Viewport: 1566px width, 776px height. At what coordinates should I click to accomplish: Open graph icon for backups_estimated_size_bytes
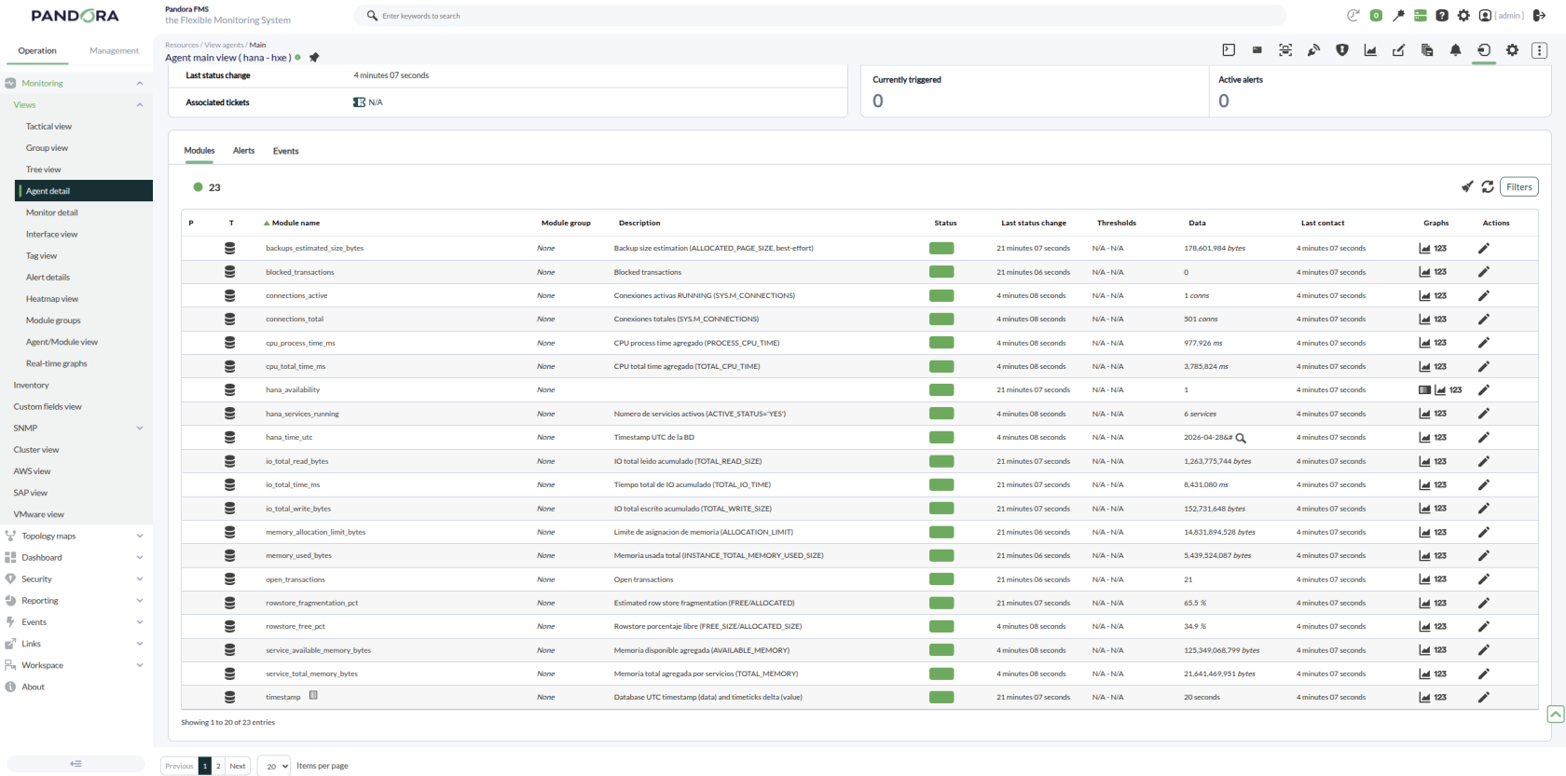(1424, 249)
